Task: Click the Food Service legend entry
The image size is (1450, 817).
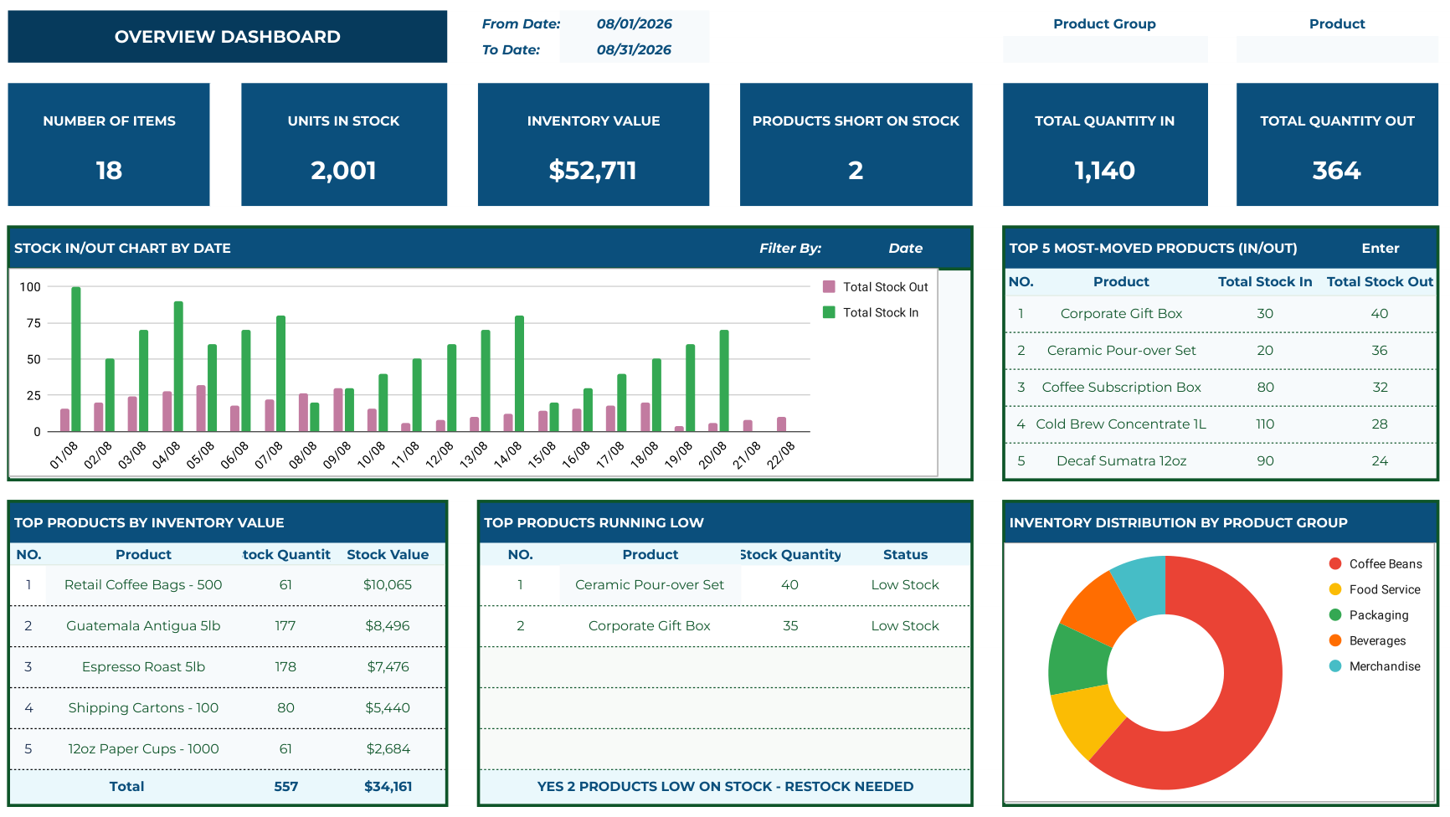Action: (1375, 589)
